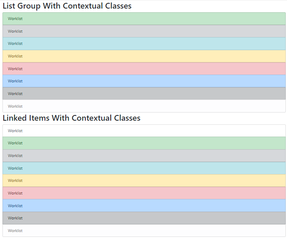Open the cyan Worklist link in linked list
The width and height of the screenshot is (287, 241).
pos(144,168)
